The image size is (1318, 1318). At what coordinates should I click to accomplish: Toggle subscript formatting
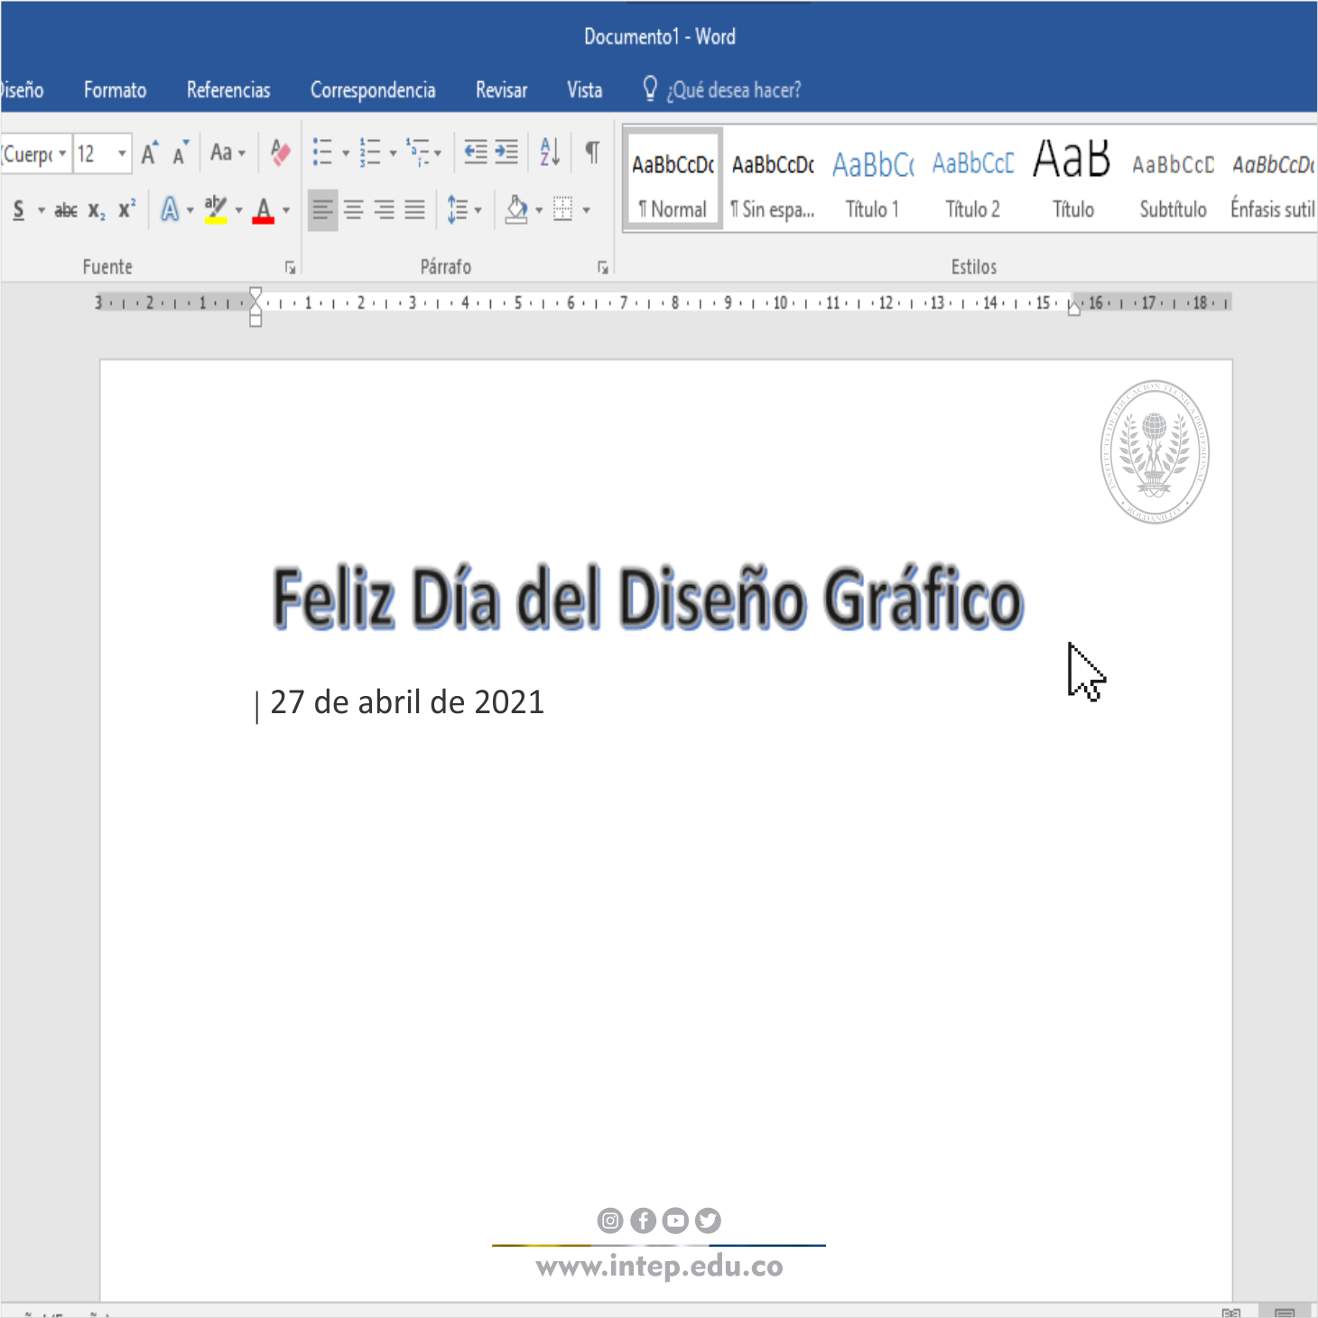click(x=97, y=210)
